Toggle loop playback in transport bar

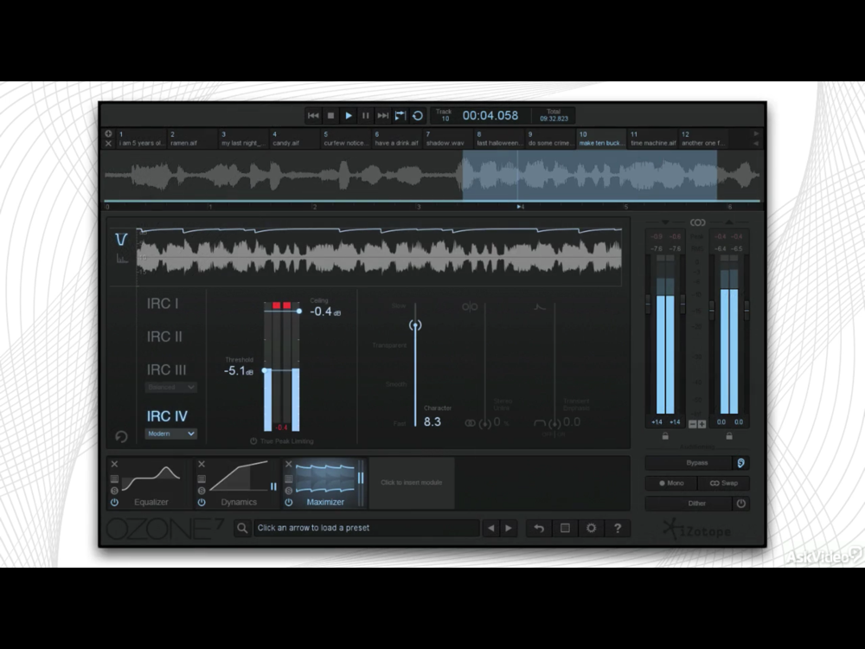tap(418, 115)
